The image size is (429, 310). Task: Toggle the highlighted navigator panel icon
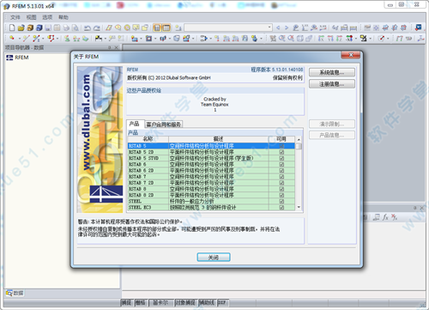coord(157,27)
